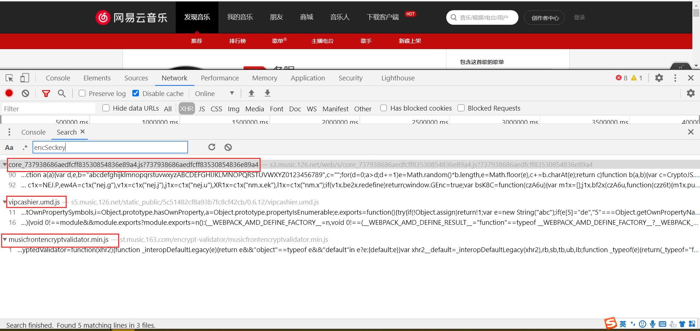Open the 歌手 sub-navigation link

coord(366,41)
